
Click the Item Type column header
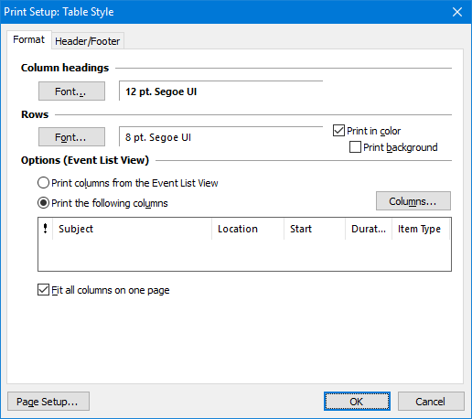click(421, 229)
